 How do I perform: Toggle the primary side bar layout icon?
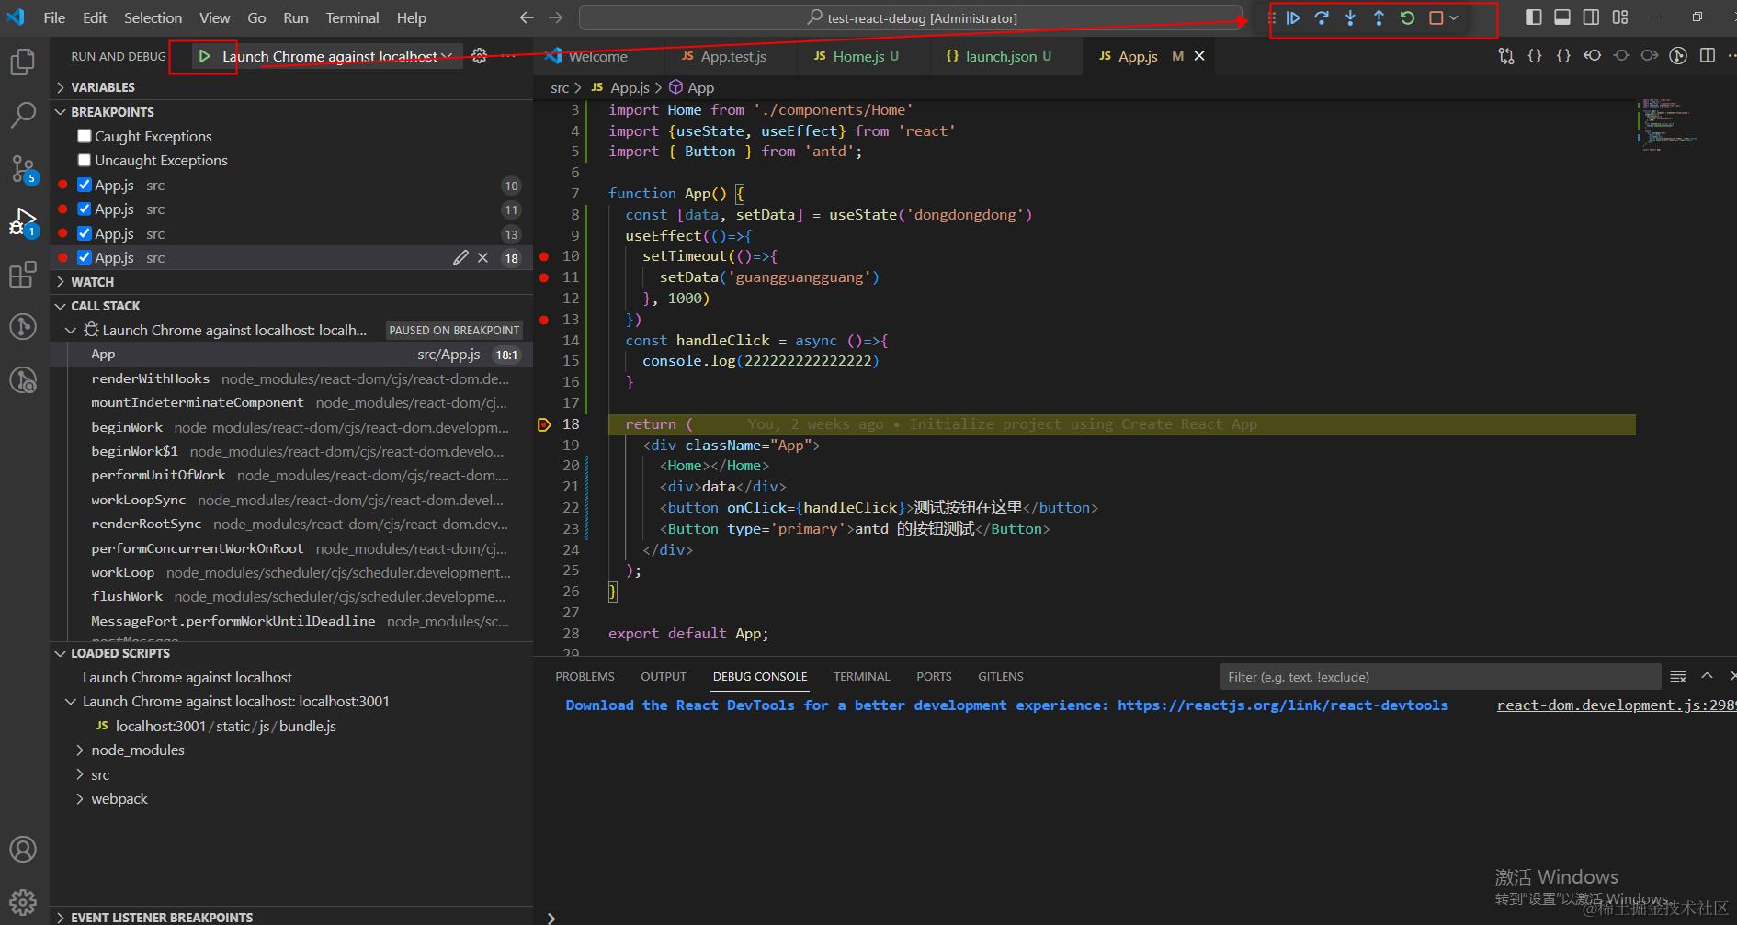coord(1533,17)
